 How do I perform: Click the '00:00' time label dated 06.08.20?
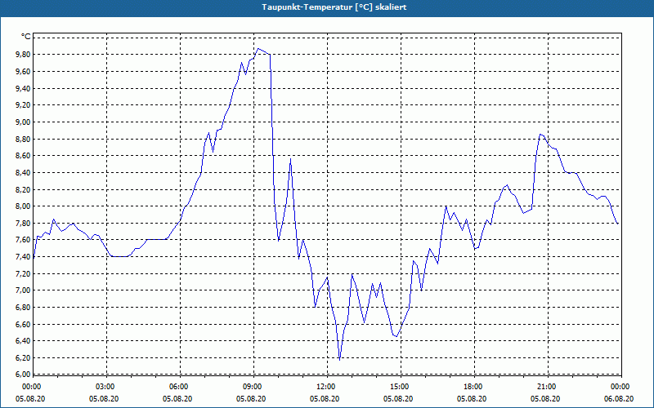point(620,387)
